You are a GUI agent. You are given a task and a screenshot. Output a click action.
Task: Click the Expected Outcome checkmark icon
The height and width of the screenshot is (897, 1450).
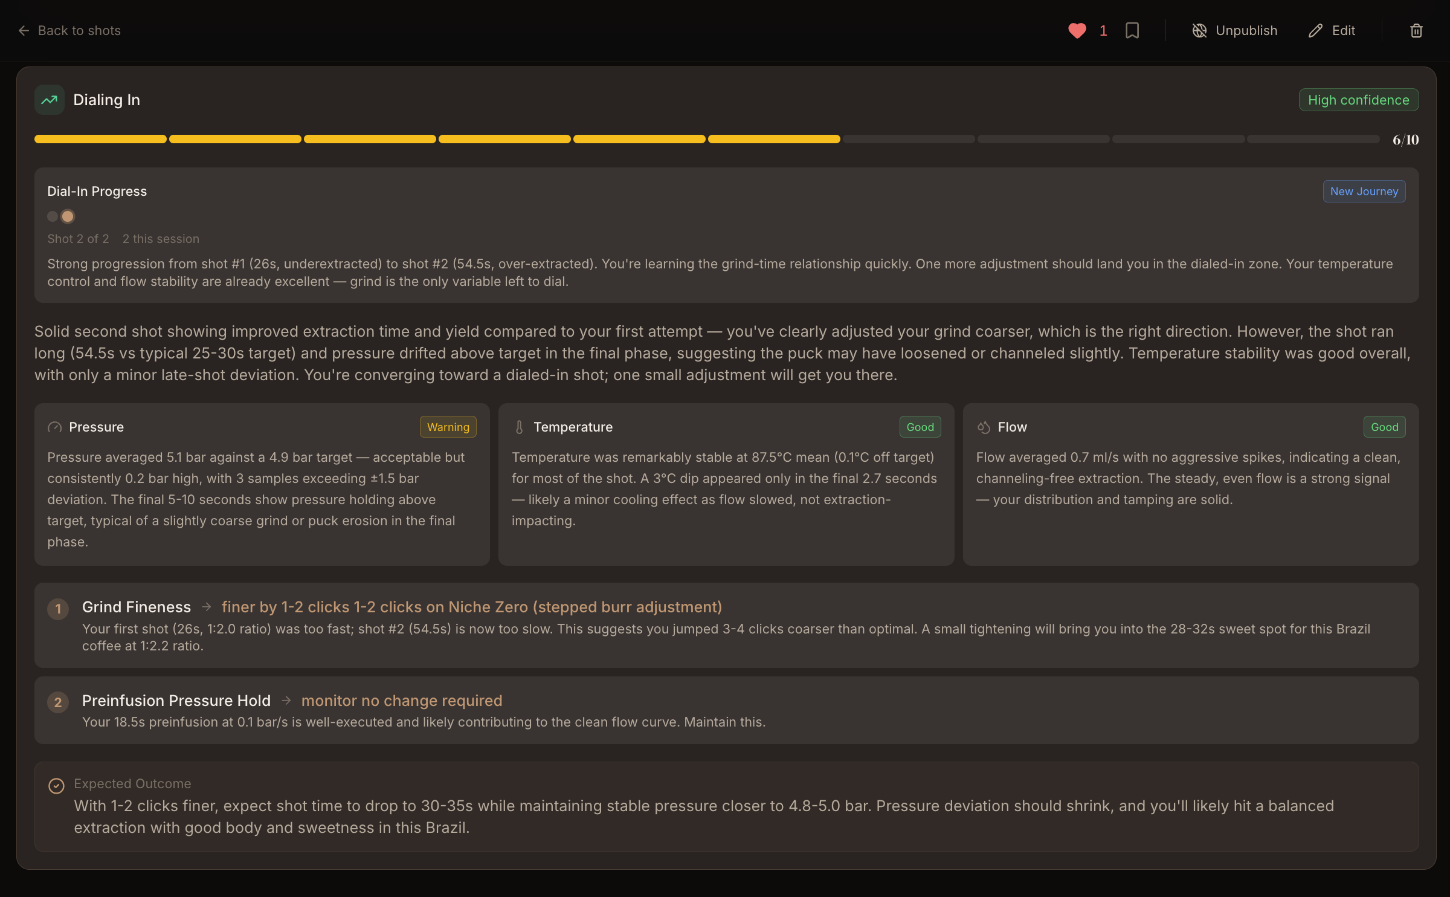[56, 785]
